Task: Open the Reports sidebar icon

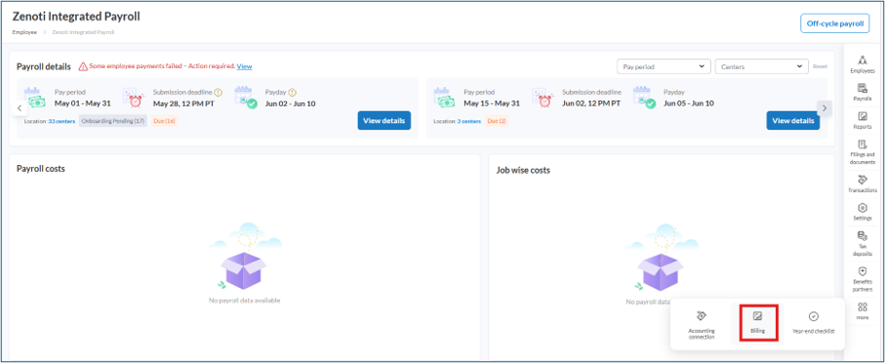Action: [x=862, y=120]
